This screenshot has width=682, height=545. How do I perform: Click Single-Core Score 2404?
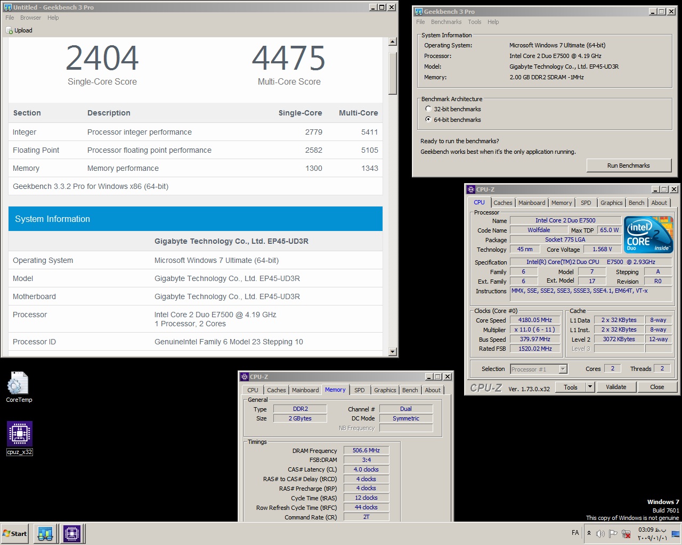[x=102, y=58]
